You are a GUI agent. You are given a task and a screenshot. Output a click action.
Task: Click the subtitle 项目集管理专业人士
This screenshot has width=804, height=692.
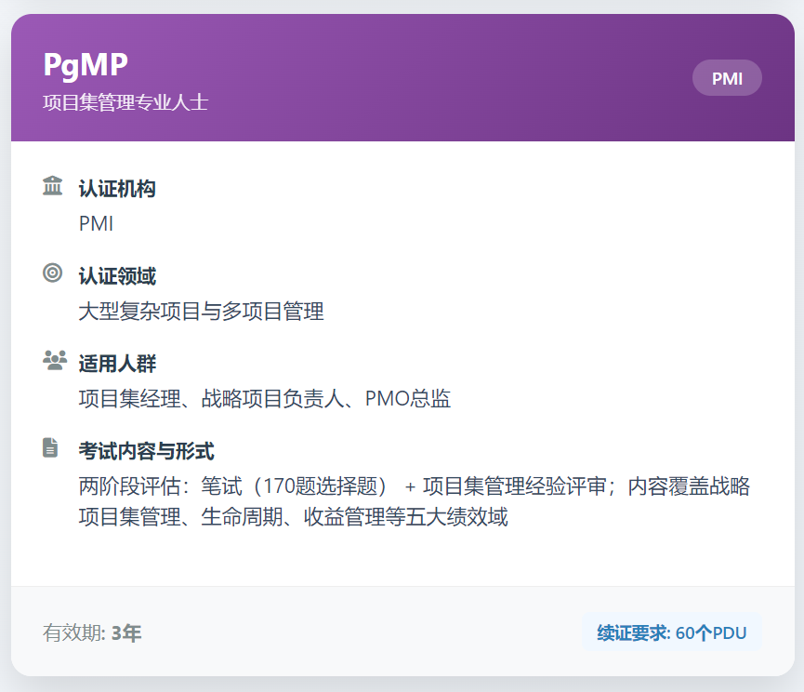[x=125, y=102]
